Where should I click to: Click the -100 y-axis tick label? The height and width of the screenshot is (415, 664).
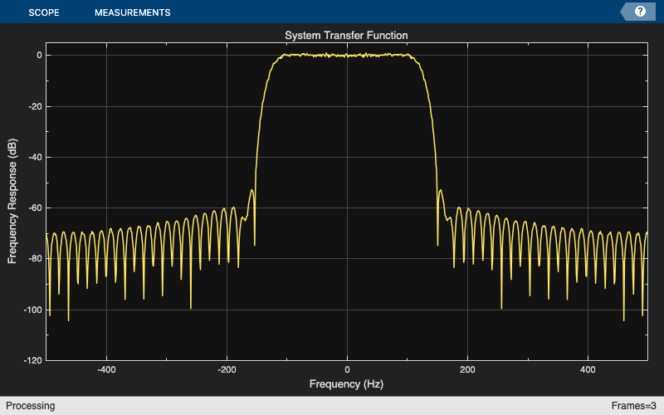coord(33,310)
